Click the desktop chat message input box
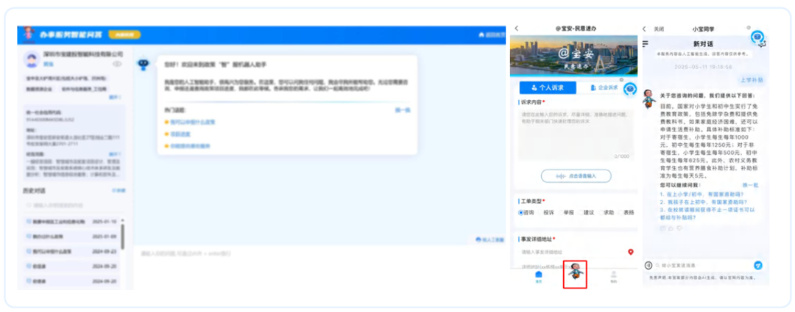 point(319,266)
